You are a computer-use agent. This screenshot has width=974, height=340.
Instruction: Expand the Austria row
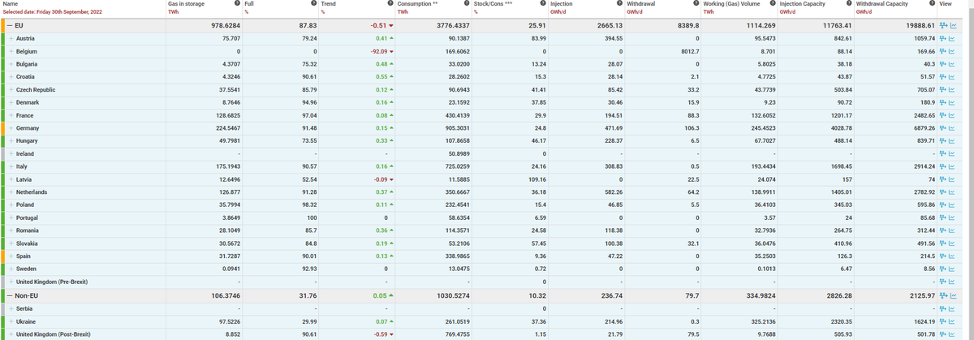(11, 39)
